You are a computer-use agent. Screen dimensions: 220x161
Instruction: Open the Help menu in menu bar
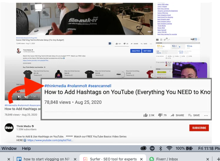(26, 148)
